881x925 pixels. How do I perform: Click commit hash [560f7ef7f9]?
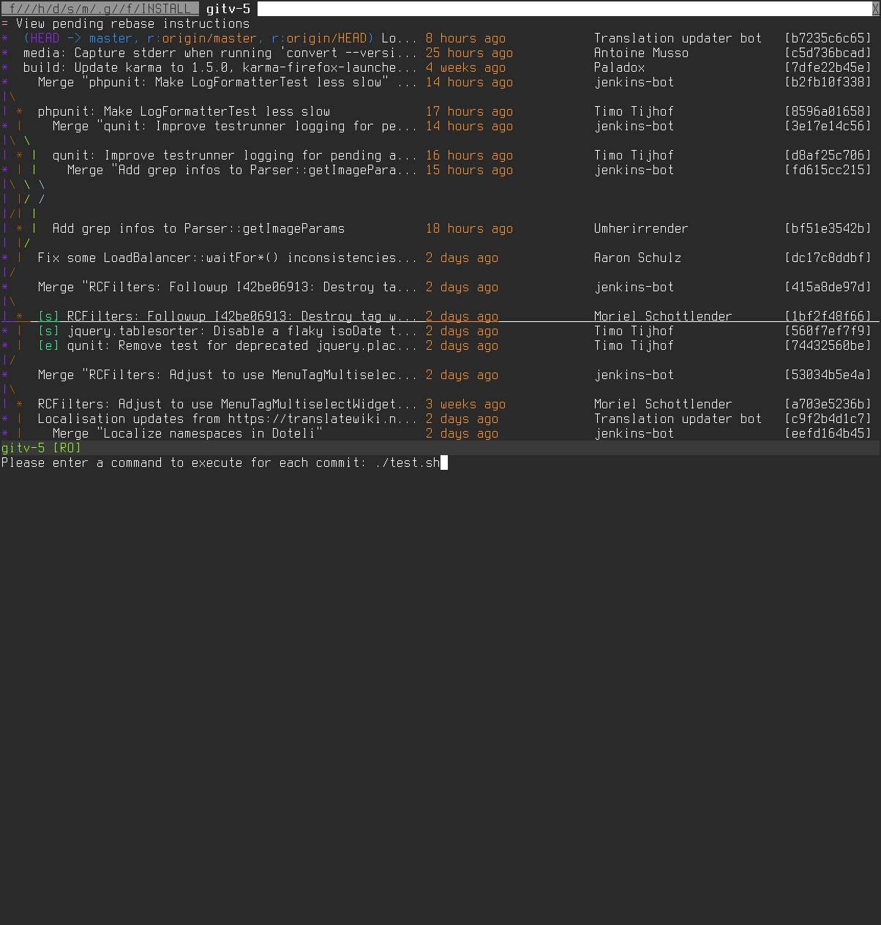click(x=828, y=331)
